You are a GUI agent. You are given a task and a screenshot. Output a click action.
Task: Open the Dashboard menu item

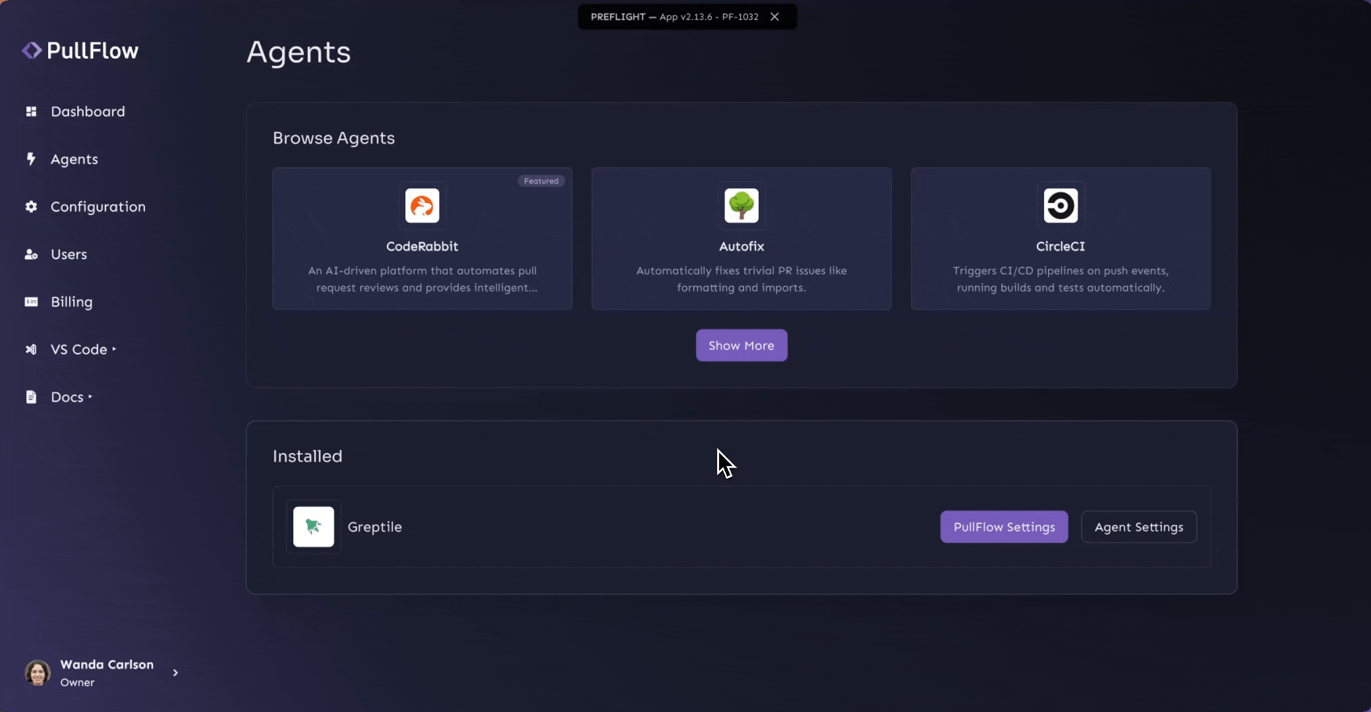pos(88,111)
